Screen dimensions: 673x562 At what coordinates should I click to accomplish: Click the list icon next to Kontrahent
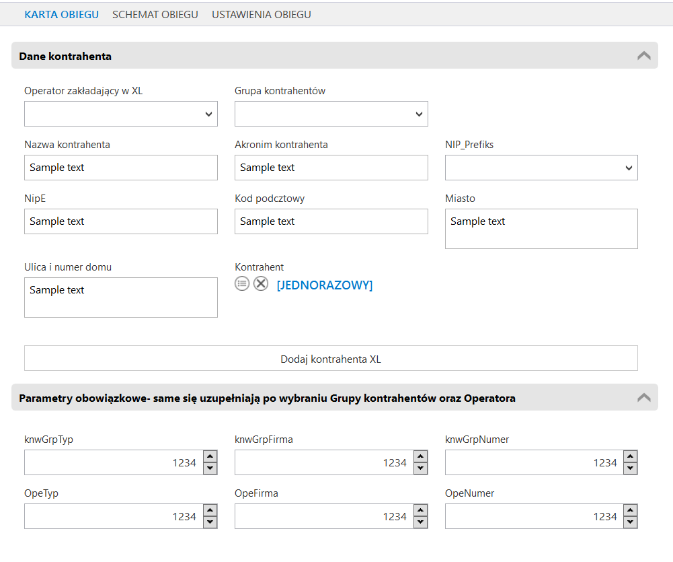pos(242,284)
